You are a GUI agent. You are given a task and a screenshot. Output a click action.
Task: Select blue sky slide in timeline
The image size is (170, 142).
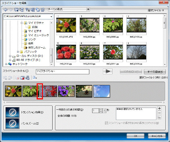(102, 91)
